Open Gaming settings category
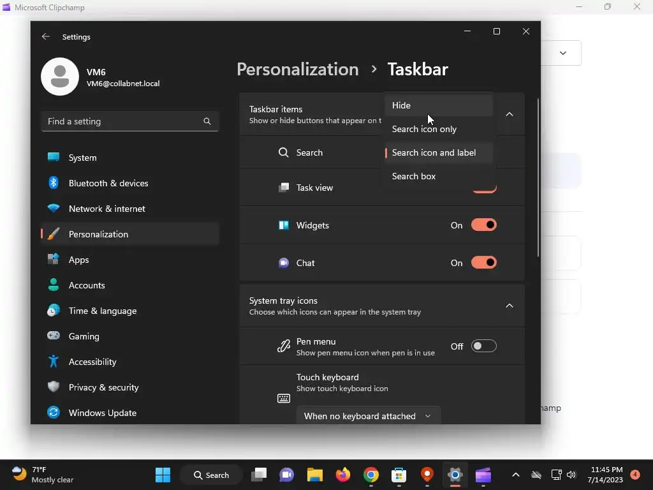 click(130, 336)
